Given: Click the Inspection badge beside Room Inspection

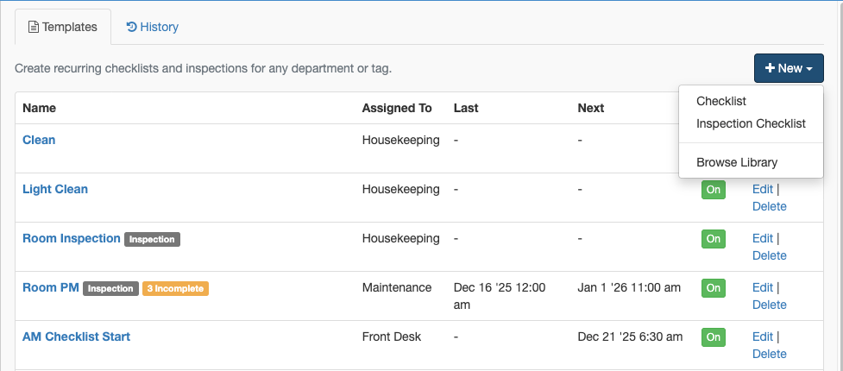Looking at the screenshot, I should tap(152, 239).
